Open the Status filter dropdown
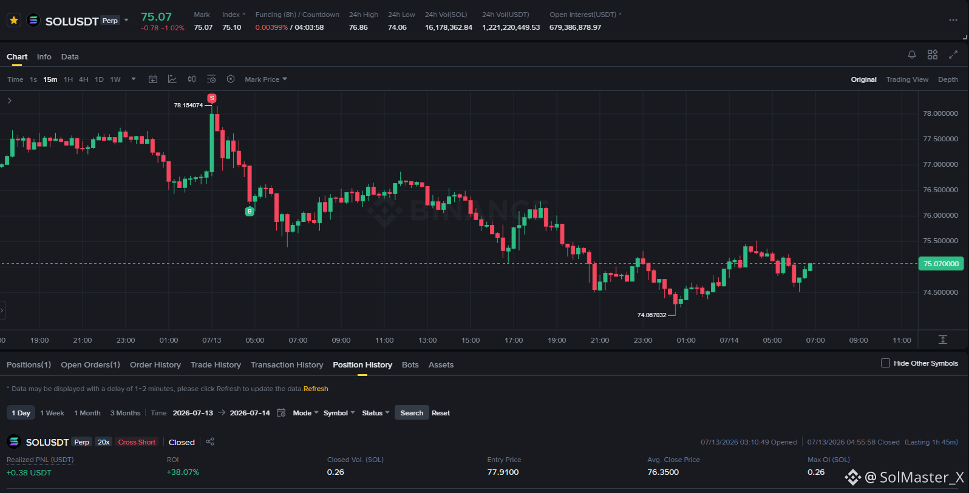Screen dimensions: 969x493 point(376,413)
